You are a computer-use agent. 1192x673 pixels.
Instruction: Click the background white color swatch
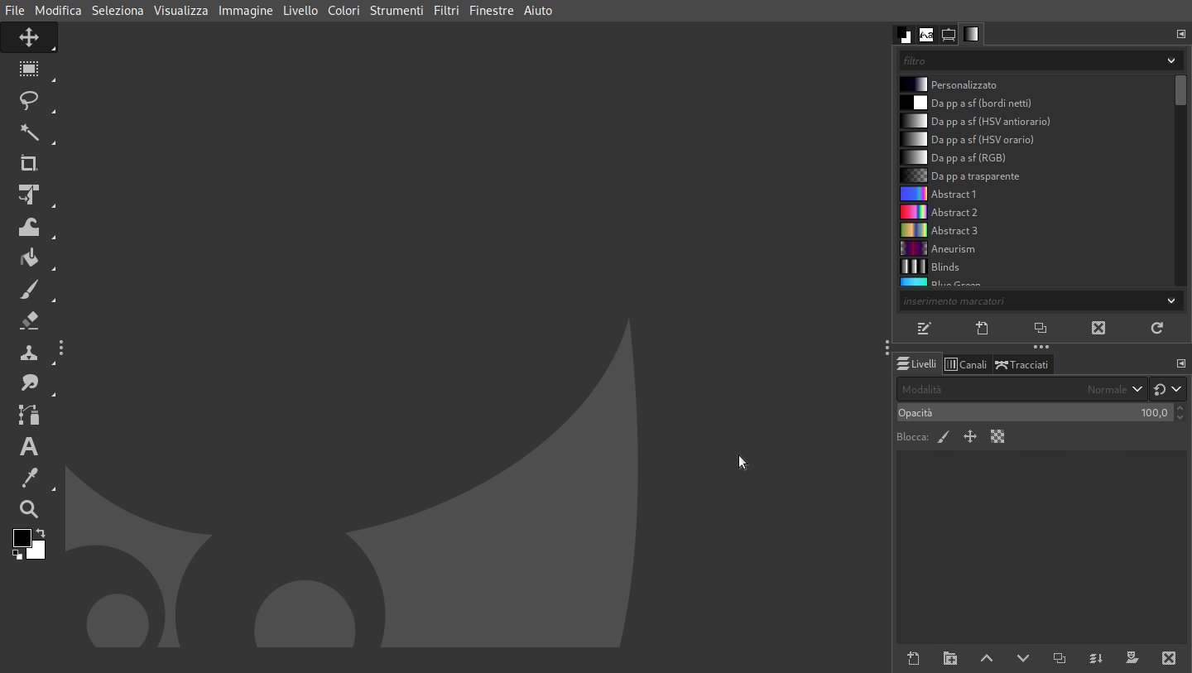[x=38, y=553]
